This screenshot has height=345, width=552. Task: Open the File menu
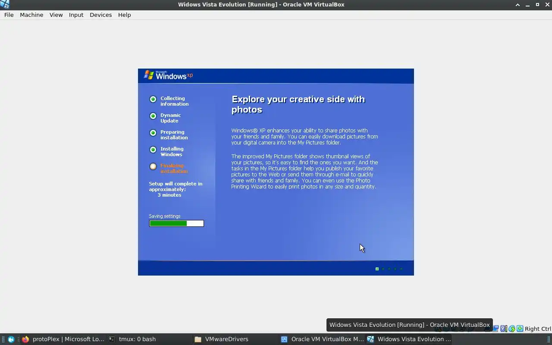click(9, 15)
